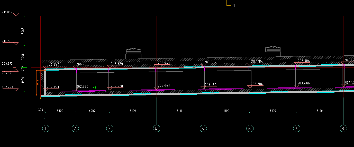The width and height of the screenshot is (354, 147).
Task: Pick grid axis bubble number 3
Action: click(x=110, y=128)
